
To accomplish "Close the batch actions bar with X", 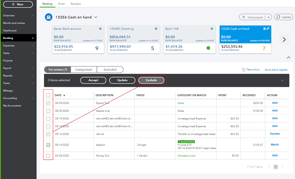I will [282, 80].
